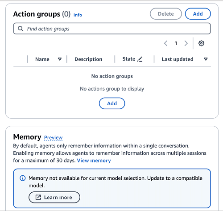Click the State column header

tap(129, 59)
